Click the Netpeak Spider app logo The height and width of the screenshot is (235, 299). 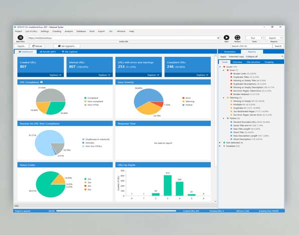pyautogui.click(x=15, y=27)
